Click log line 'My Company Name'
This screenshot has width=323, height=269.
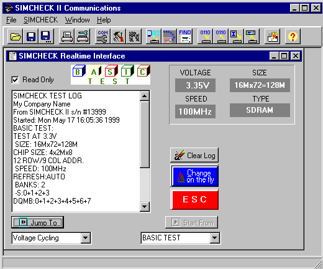(42, 104)
